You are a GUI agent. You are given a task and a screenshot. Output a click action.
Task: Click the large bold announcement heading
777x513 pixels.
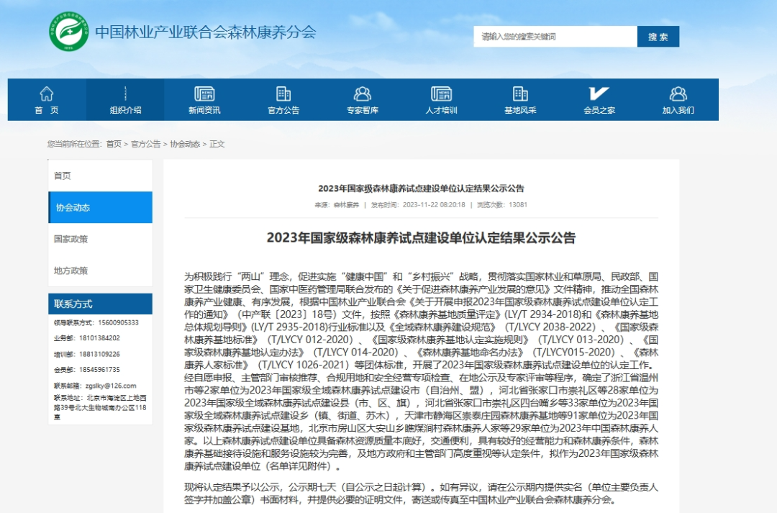coord(421,238)
